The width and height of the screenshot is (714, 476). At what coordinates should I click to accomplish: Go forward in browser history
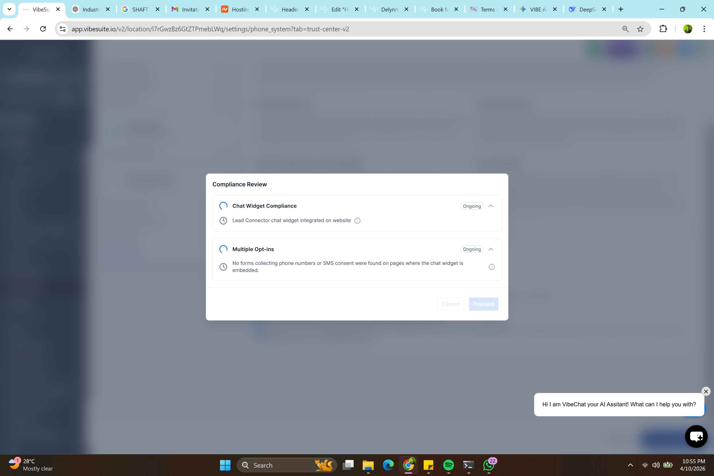tap(26, 29)
